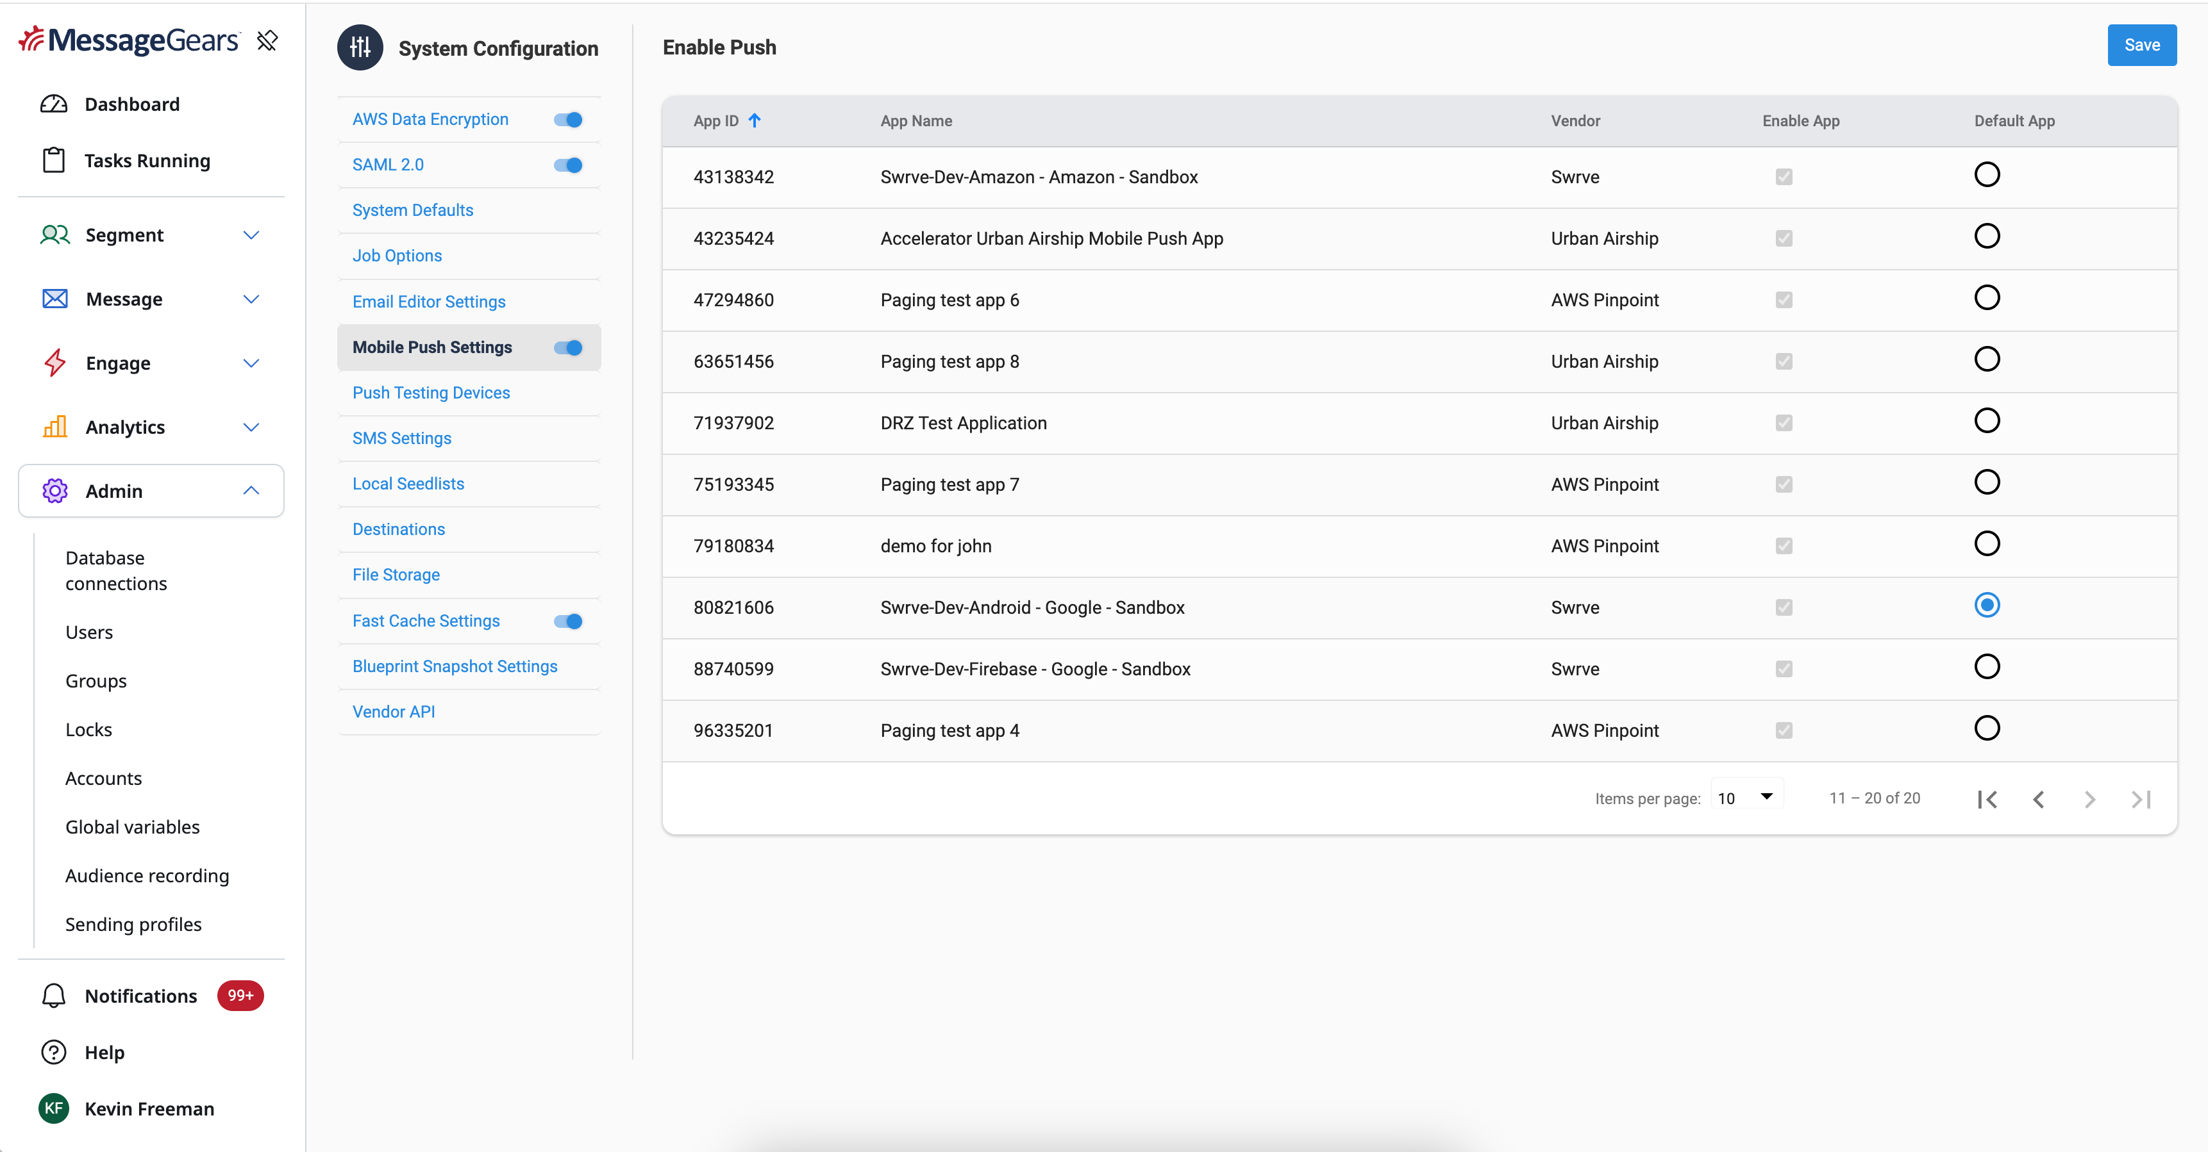Open Email Editor Settings
Image resolution: width=2208 pixels, height=1152 pixels.
click(430, 302)
